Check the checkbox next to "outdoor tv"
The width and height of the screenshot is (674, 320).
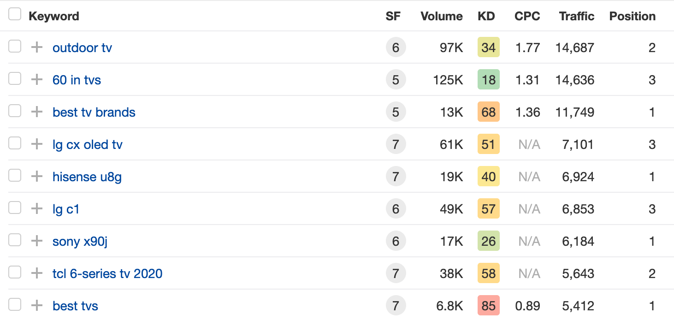point(14,47)
